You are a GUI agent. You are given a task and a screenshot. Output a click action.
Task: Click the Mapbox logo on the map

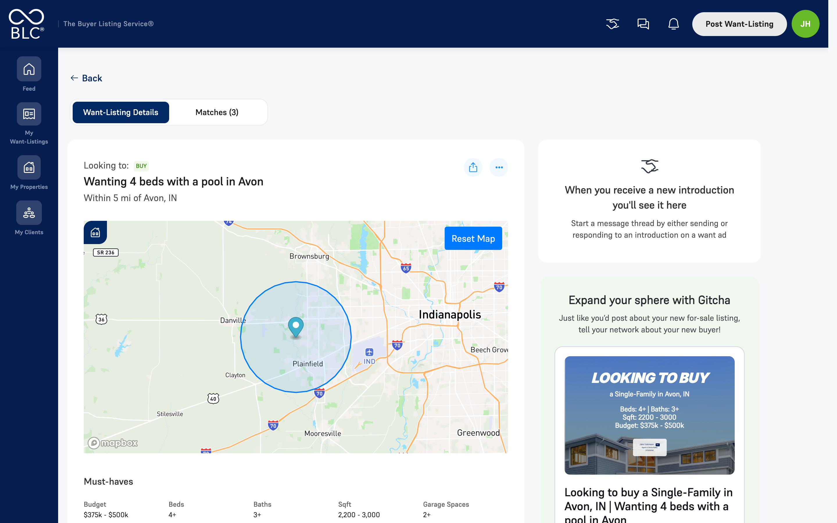click(113, 443)
